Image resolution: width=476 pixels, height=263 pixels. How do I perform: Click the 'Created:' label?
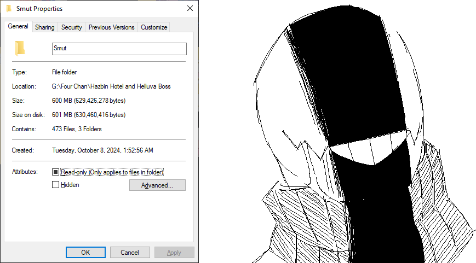23,150
